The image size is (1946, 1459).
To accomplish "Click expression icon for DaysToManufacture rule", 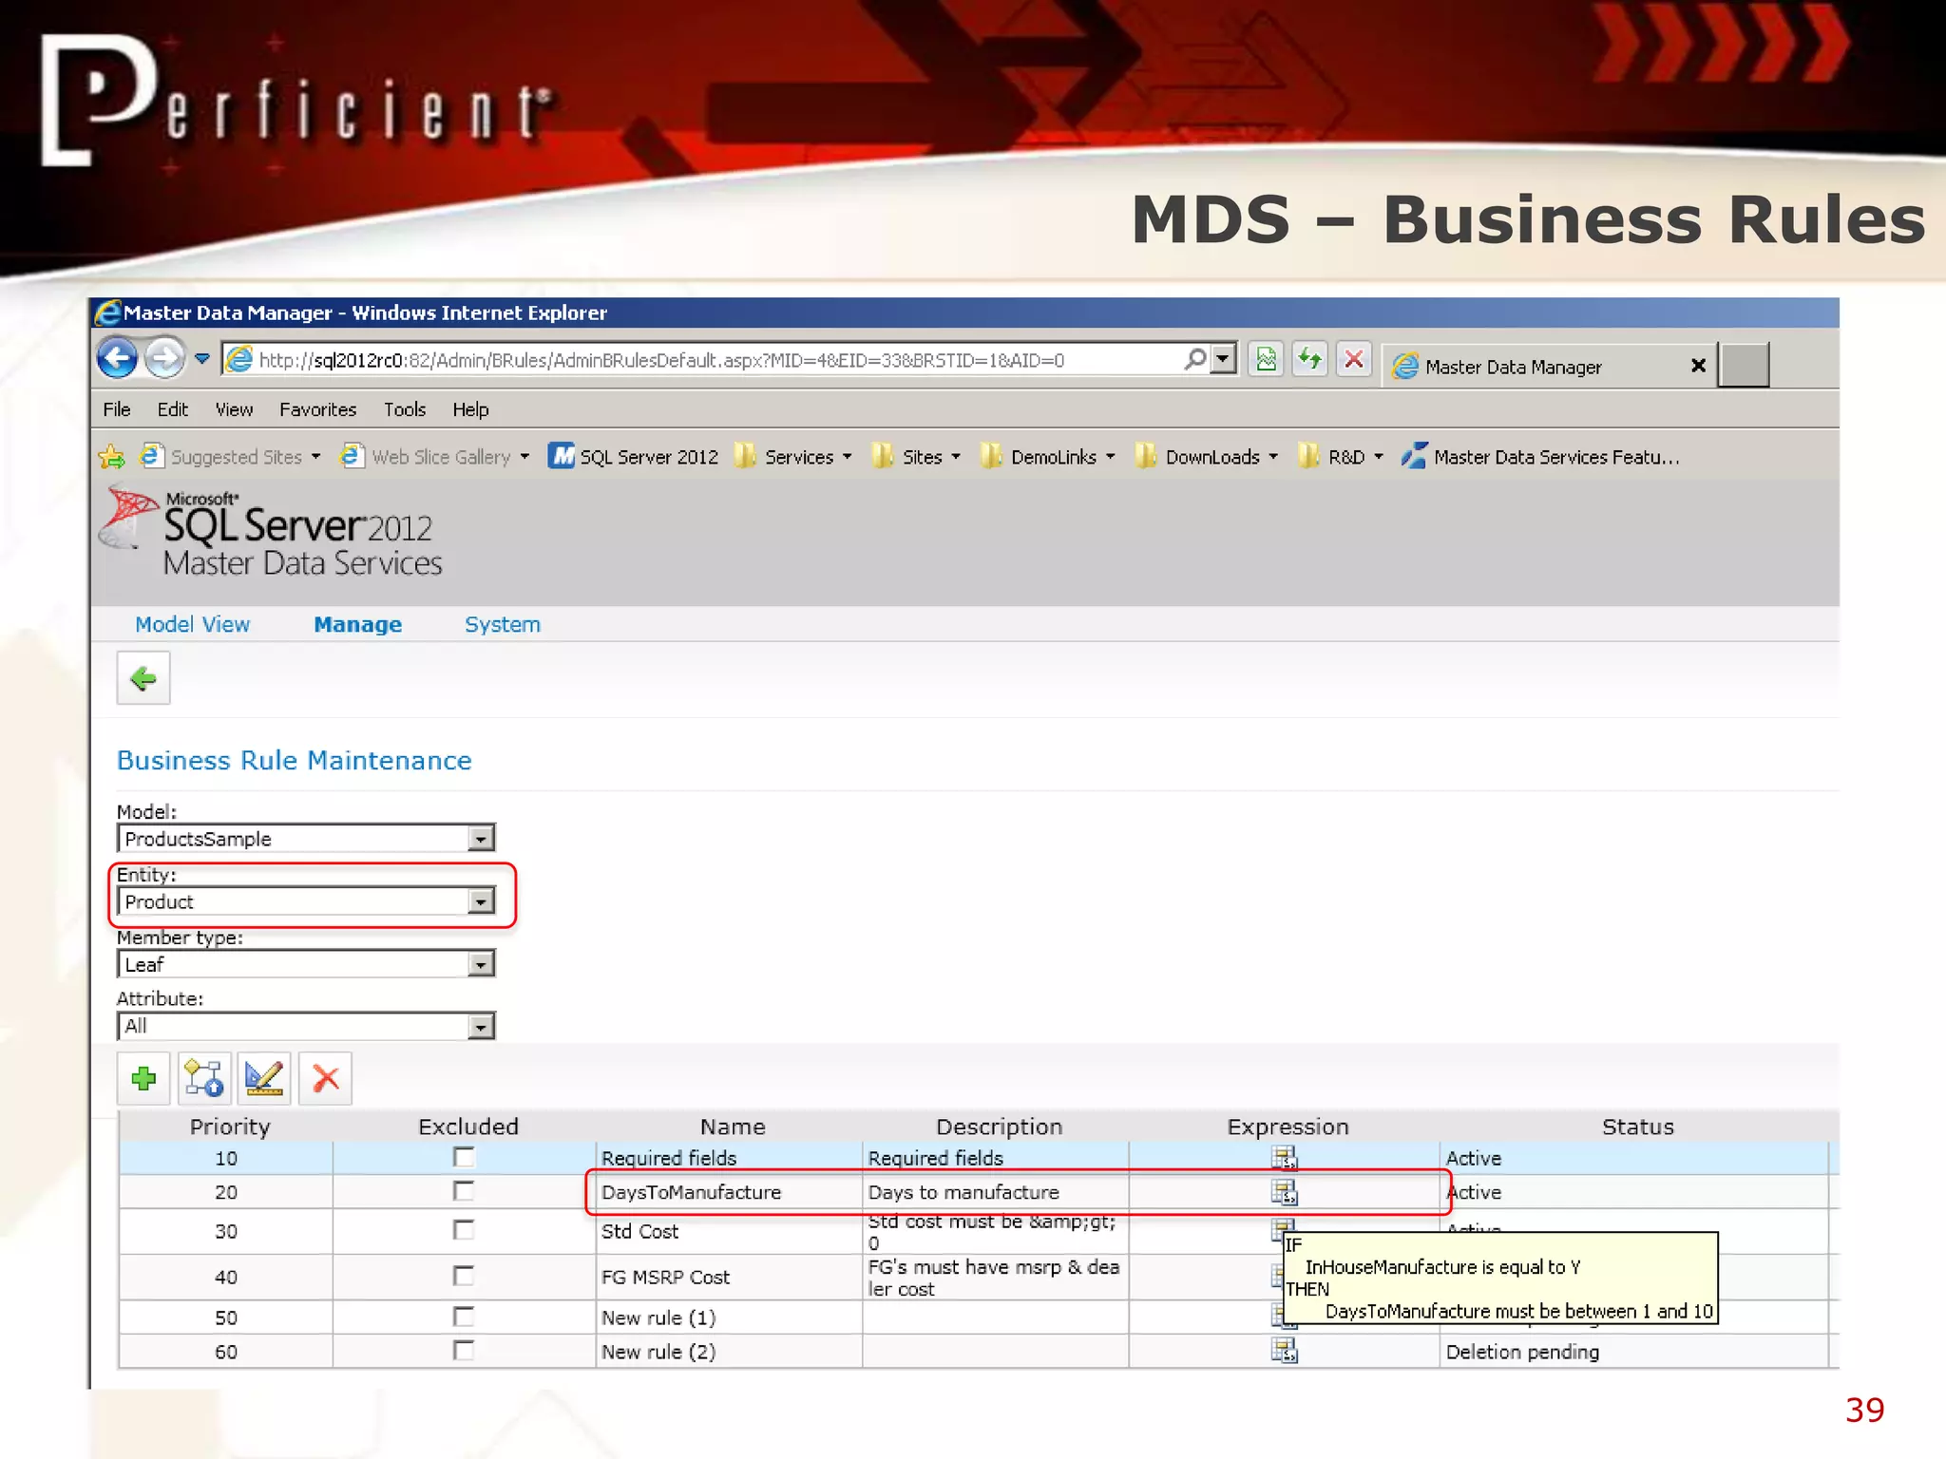I will pos(1284,1191).
